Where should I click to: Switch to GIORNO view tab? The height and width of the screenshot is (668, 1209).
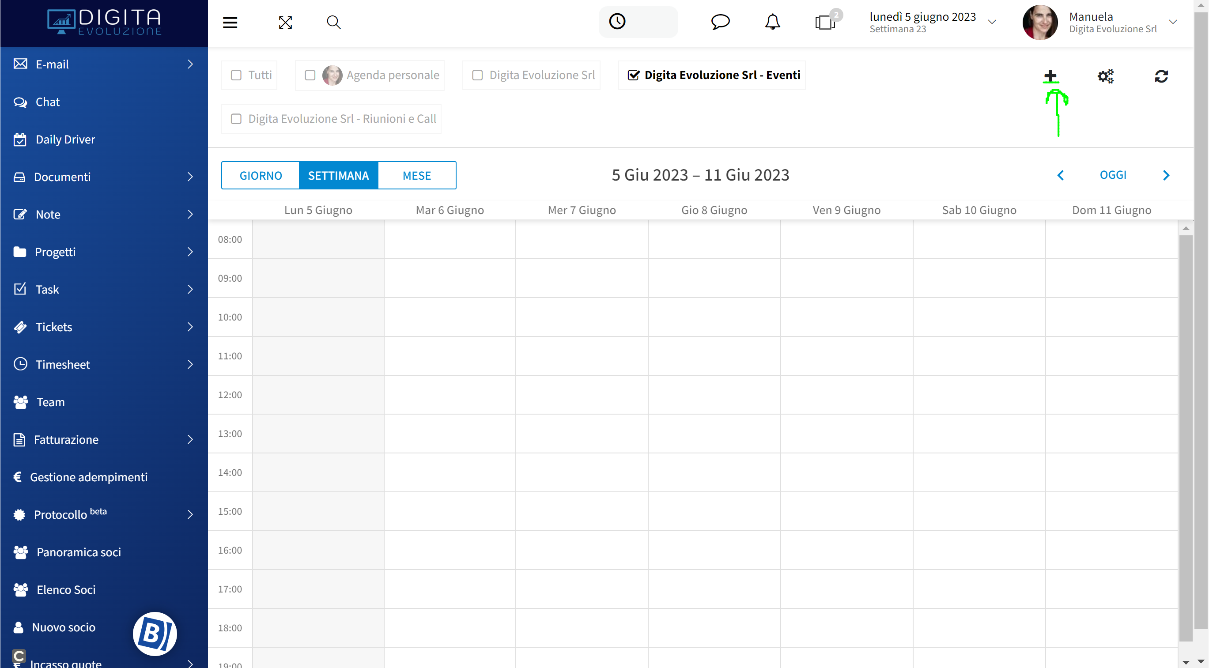[x=261, y=175]
